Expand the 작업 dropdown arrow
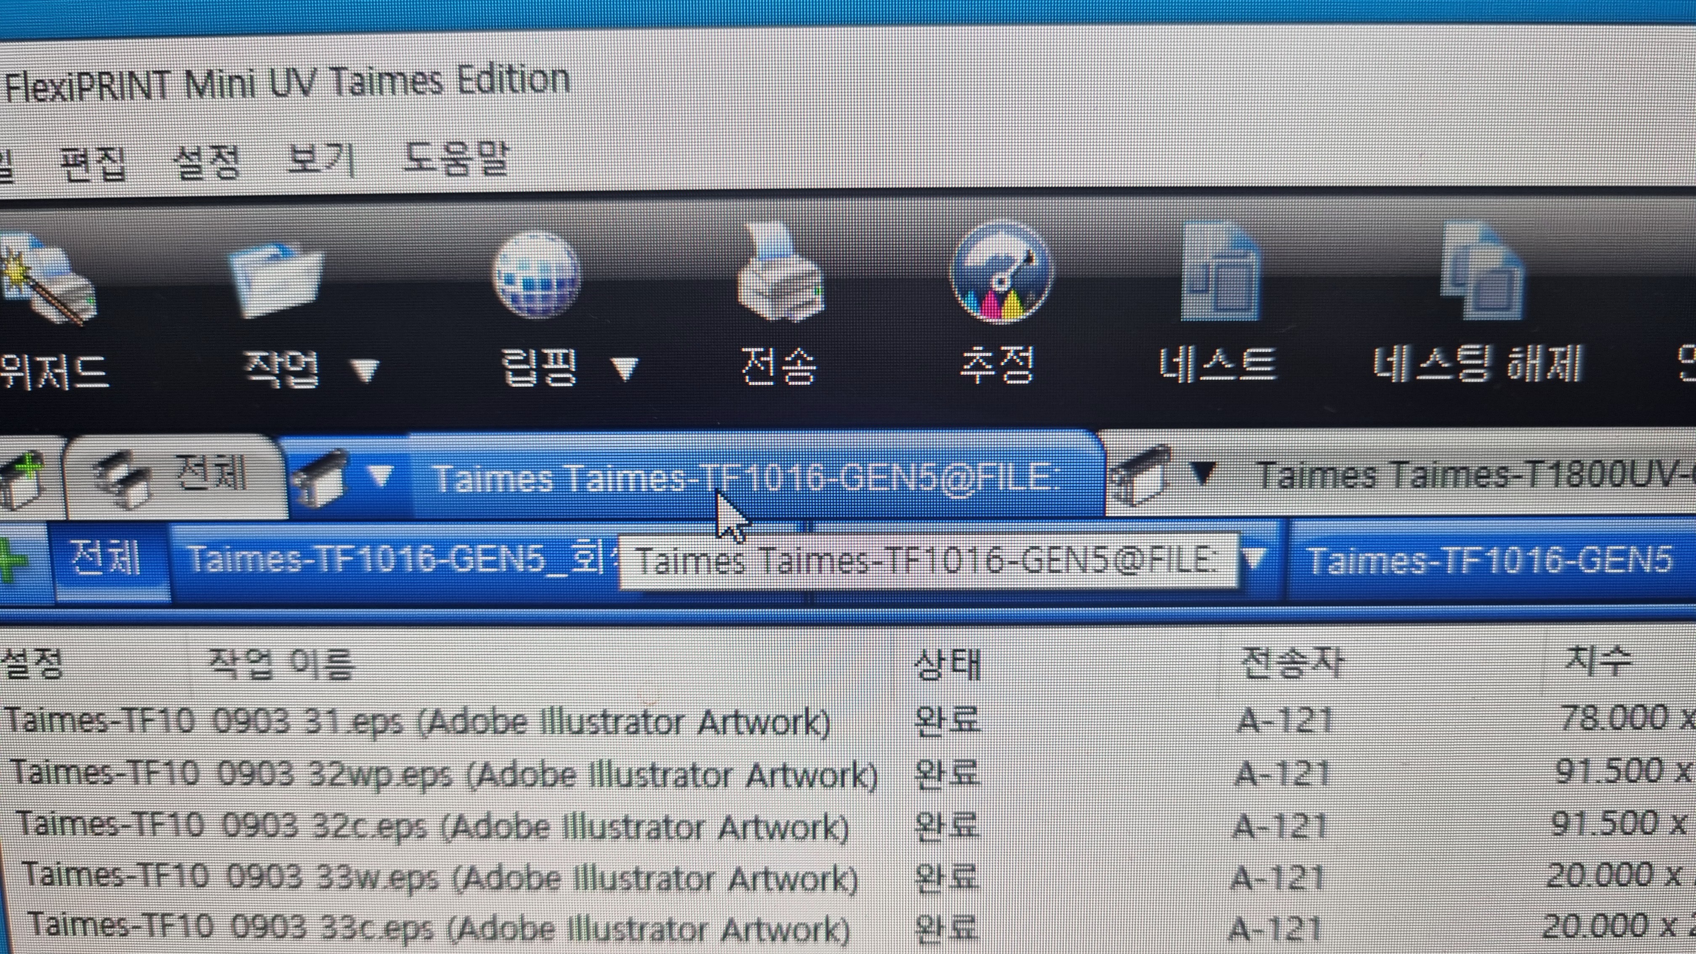The width and height of the screenshot is (1696, 954). pos(366,370)
